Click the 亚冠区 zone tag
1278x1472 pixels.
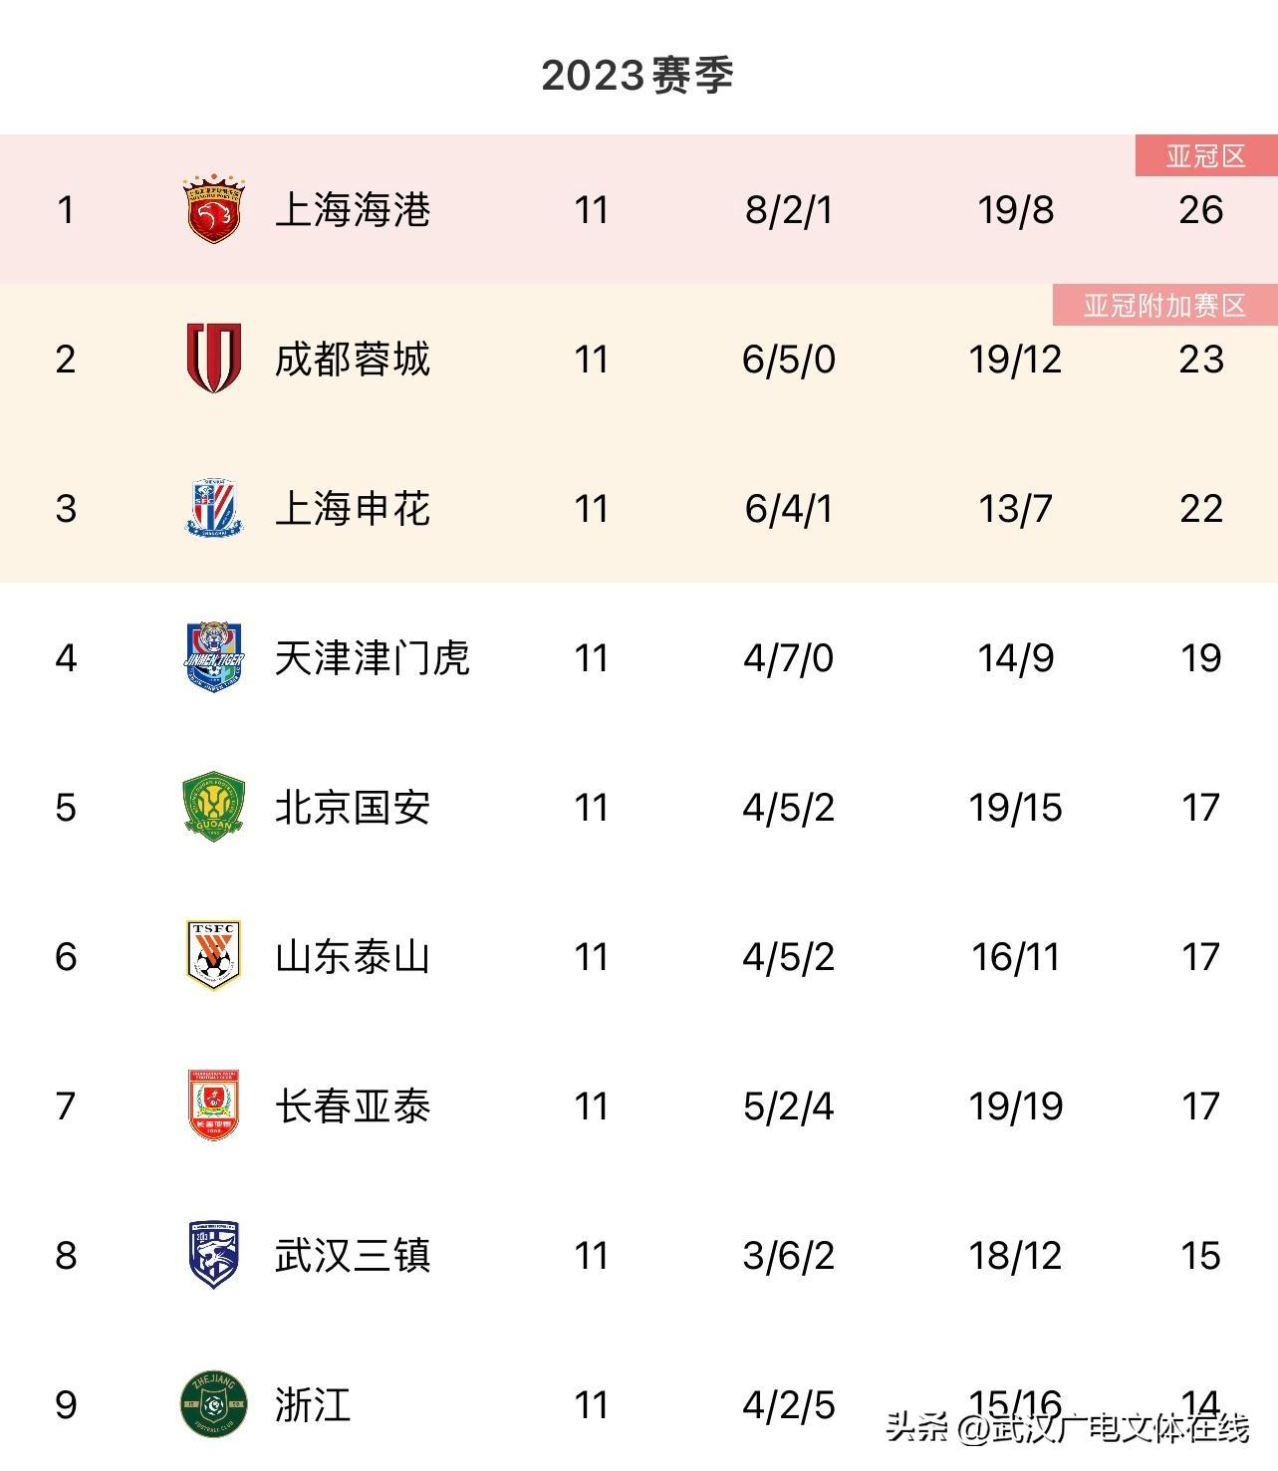coord(1205,156)
